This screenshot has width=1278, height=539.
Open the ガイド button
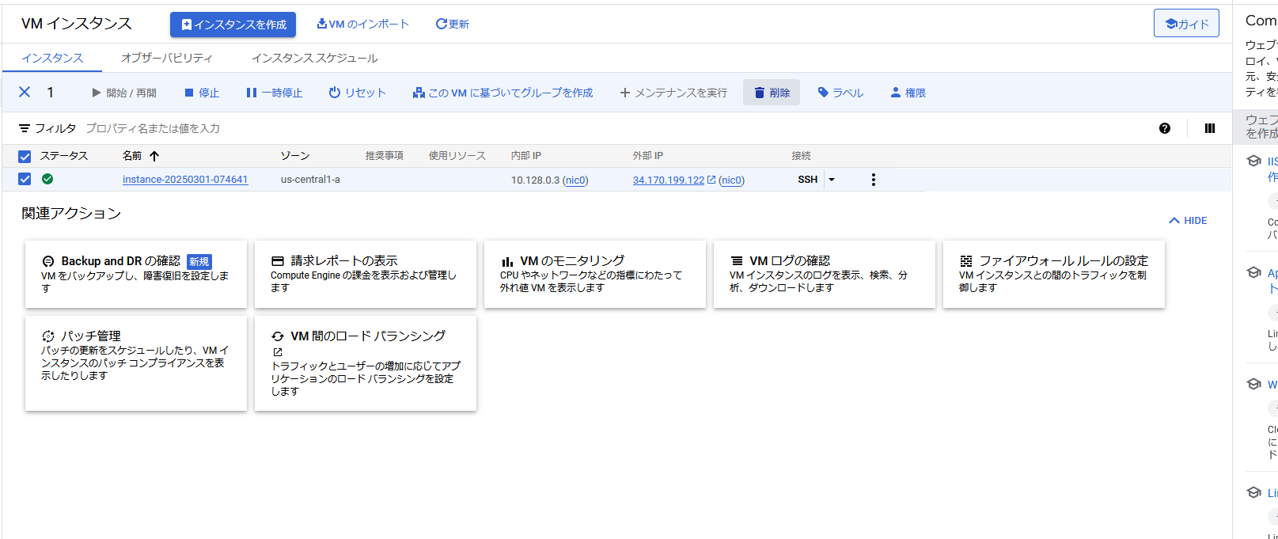(x=1186, y=24)
